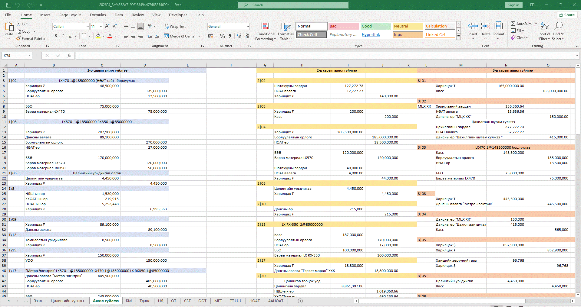
Task: Click the Increase Font Size icon
Action: (107, 27)
